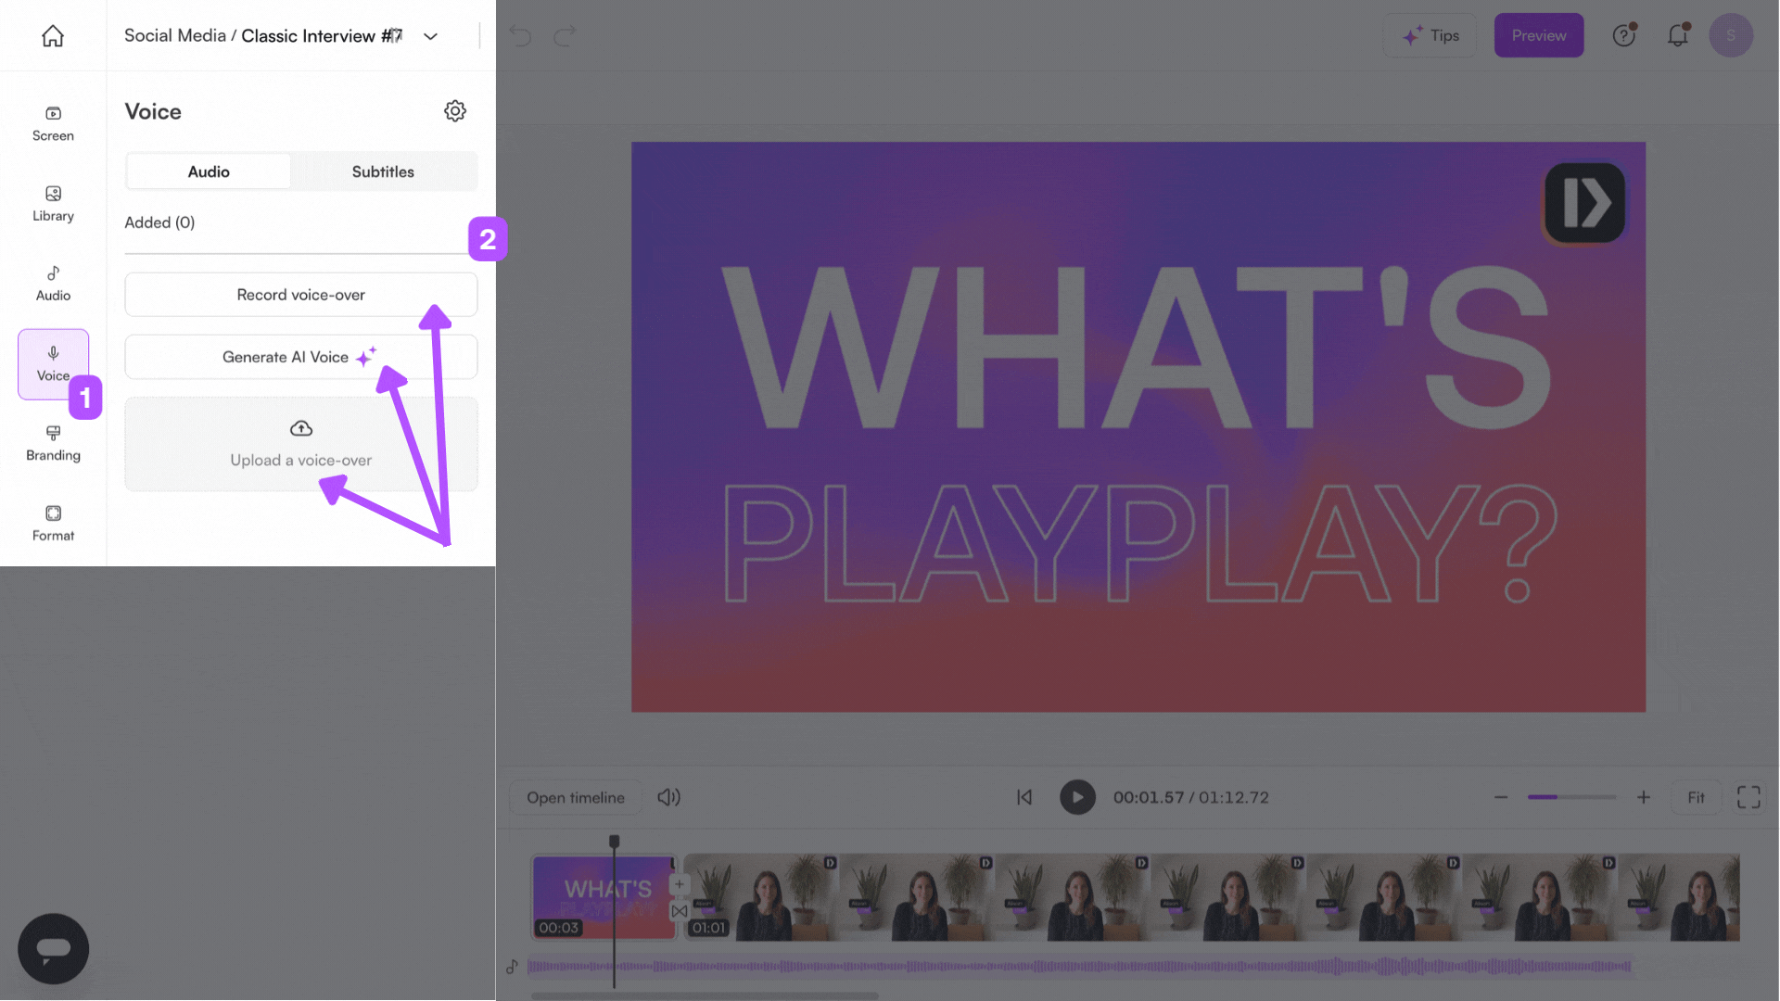Open Voice settings gear icon
The height and width of the screenshot is (1001, 1780).
[x=455, y=111]
